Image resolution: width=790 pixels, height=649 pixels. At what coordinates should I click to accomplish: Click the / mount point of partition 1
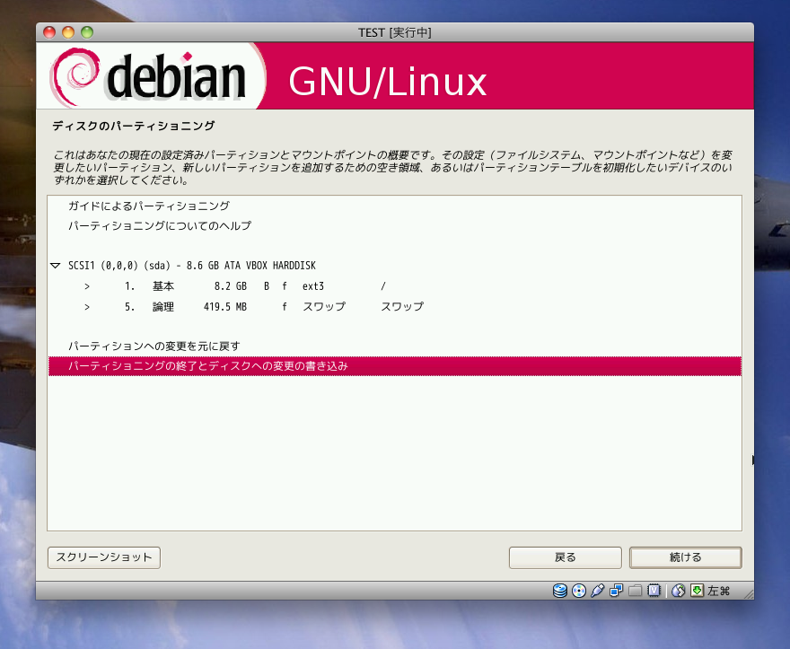(383, 286)
